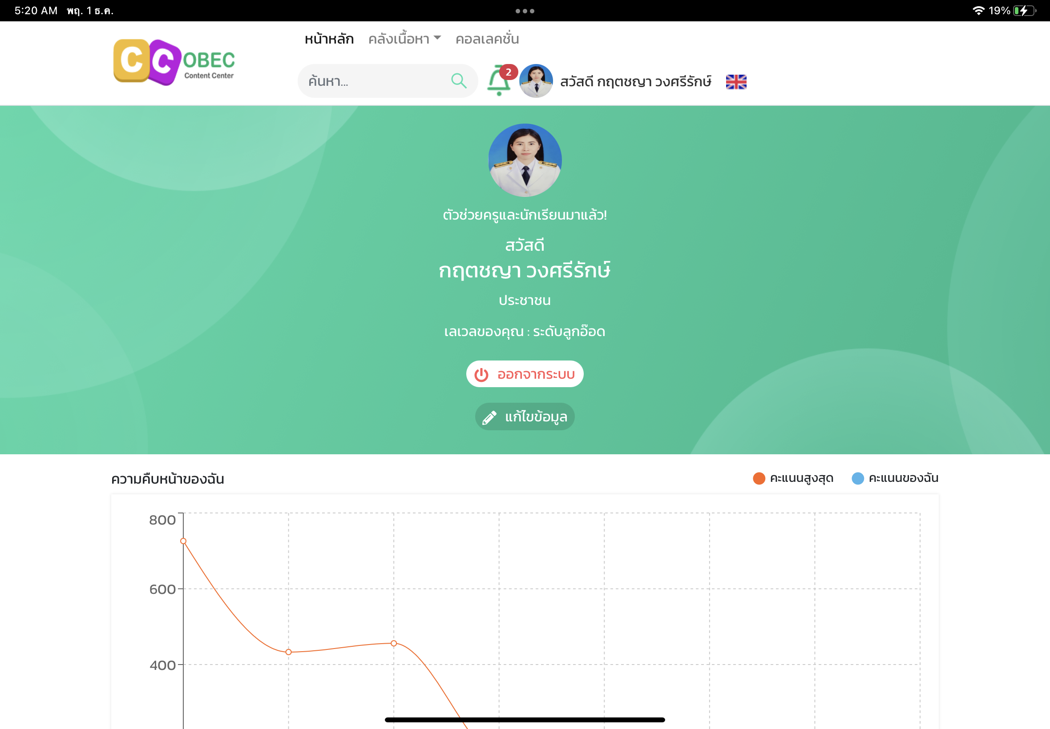Click the small header profile avatar
Screen dimensions: 1050x729
click(x=536, y=81)
